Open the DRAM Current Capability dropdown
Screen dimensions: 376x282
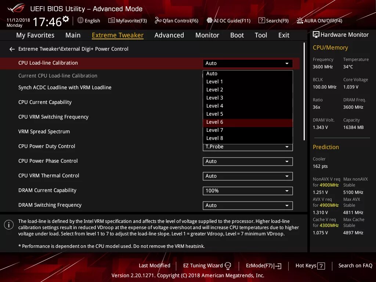248,191
